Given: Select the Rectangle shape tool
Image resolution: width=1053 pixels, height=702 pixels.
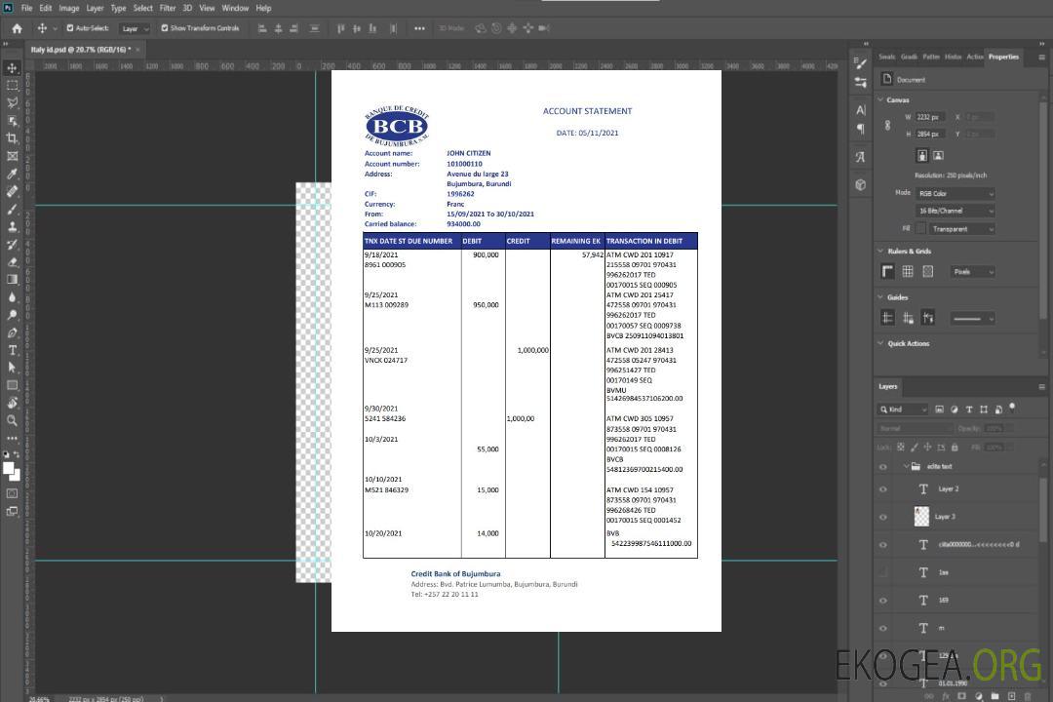Looking at the screenshot, I should pos(12,385).
